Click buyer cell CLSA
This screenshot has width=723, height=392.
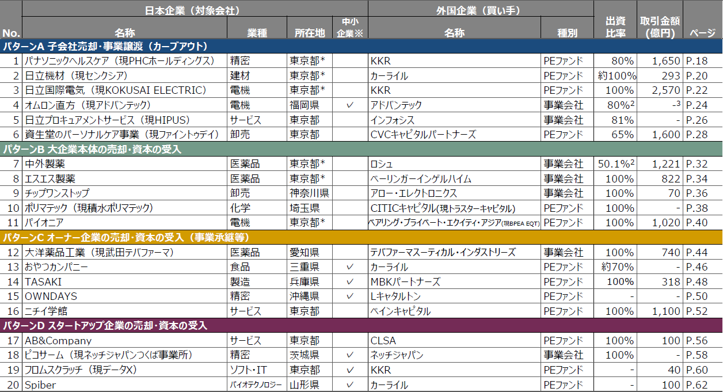pos(454,340)
